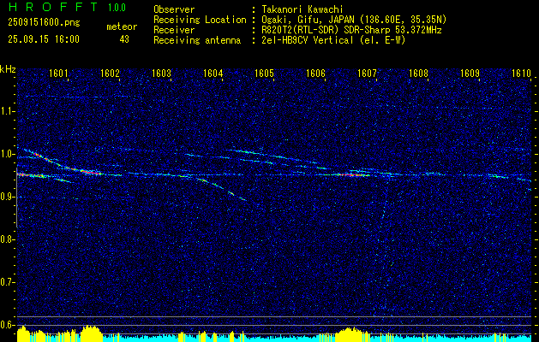
Task: Click the file name 2509151600.png
Action: click(x=44, y=22)
